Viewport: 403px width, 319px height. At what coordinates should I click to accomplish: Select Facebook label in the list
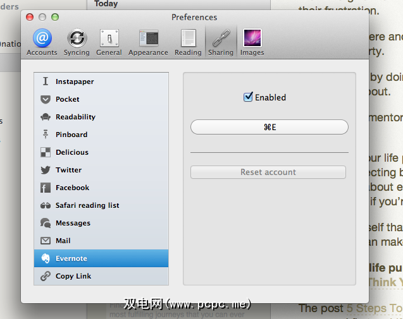(73, 188)
